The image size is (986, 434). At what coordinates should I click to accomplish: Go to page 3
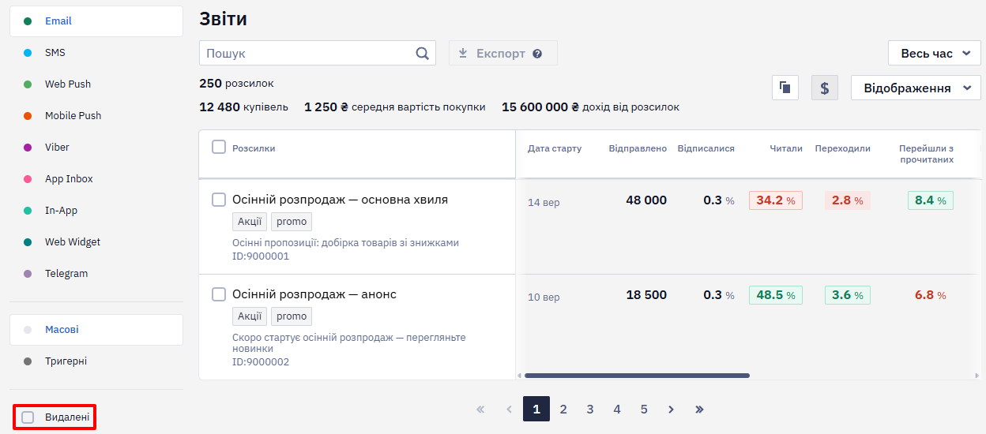pos(590,409)
